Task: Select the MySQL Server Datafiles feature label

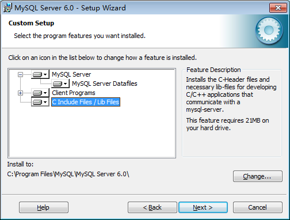Action: 105,84
